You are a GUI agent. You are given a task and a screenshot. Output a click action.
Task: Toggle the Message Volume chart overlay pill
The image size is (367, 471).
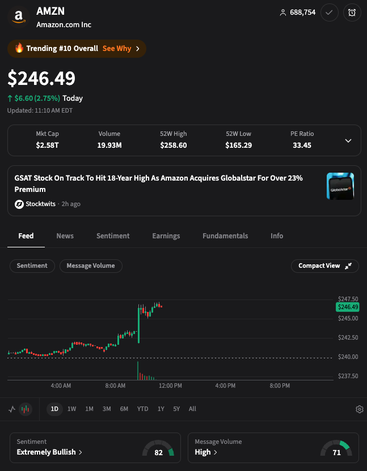coord(91,266)
